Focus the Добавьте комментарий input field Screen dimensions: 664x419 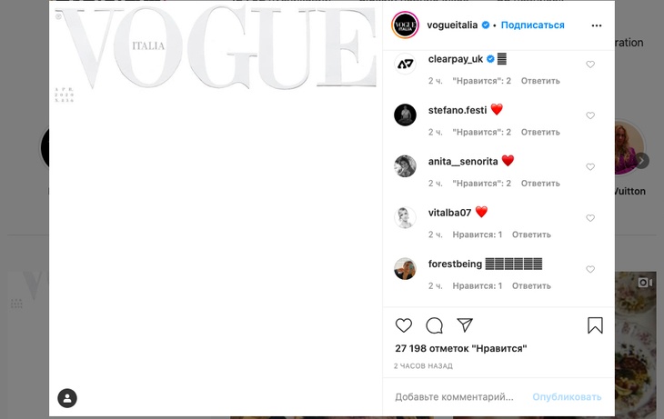click(x=454, y=397)
